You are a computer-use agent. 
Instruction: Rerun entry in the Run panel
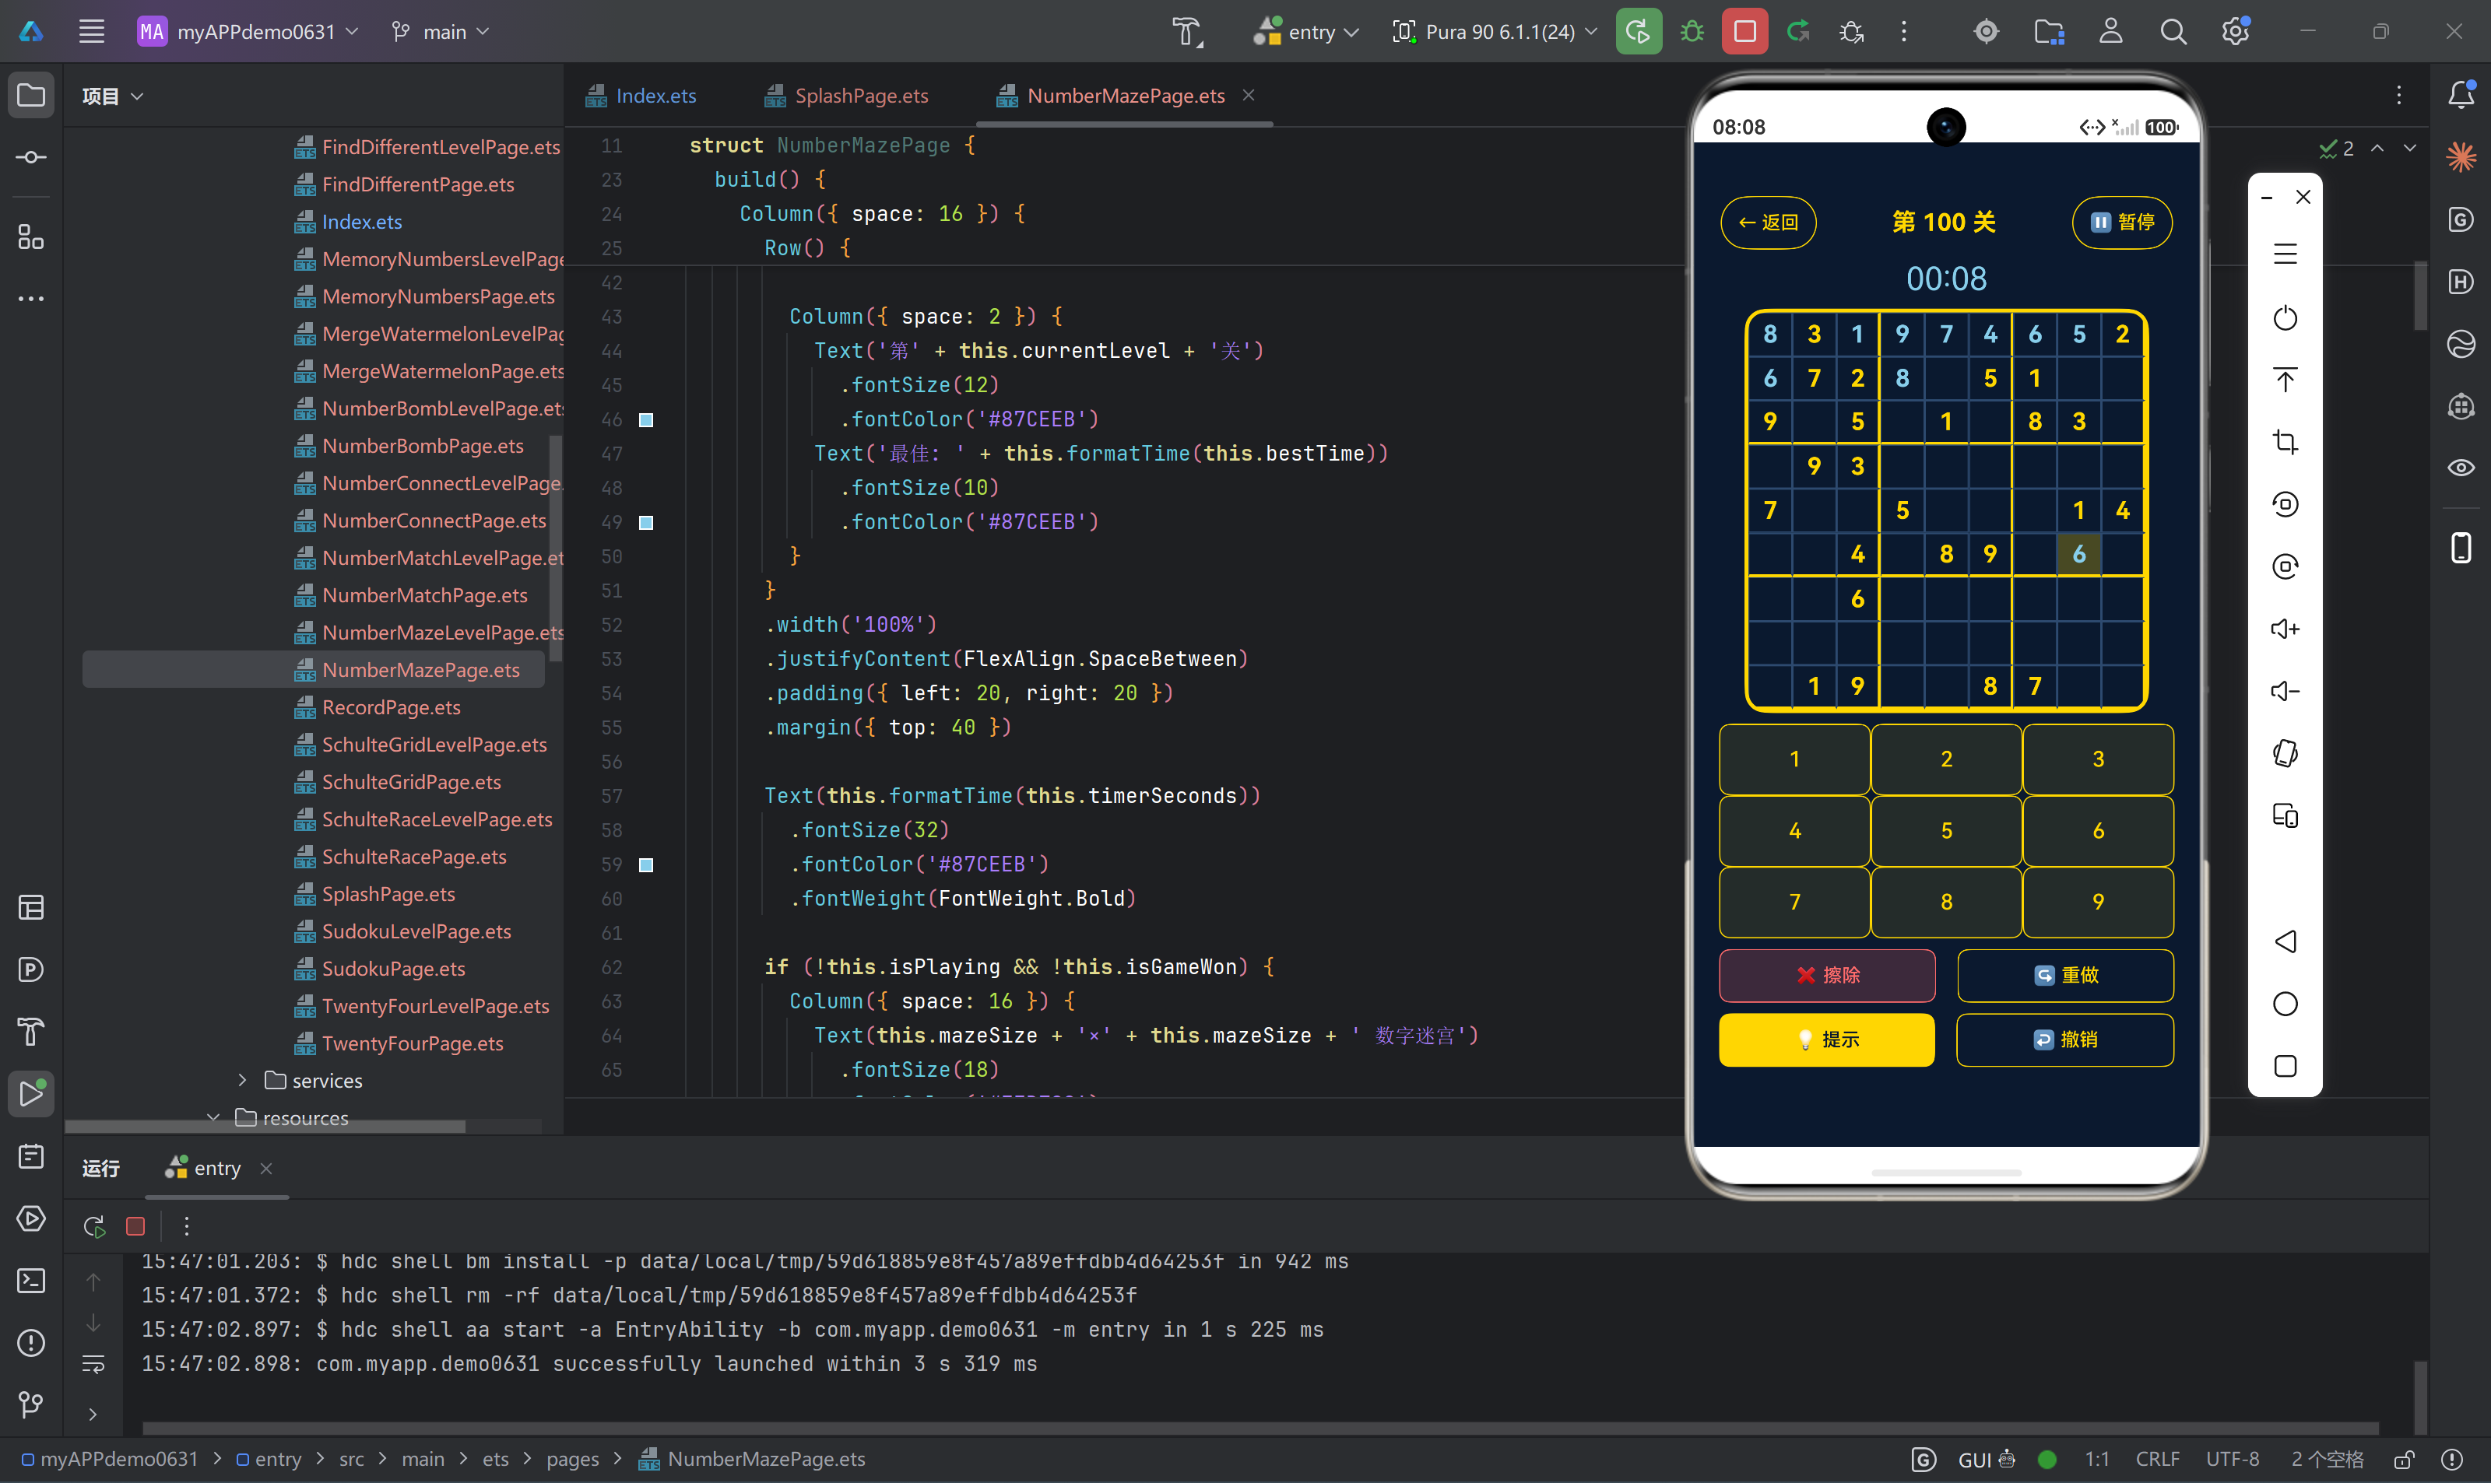[x=94, y=1226]
